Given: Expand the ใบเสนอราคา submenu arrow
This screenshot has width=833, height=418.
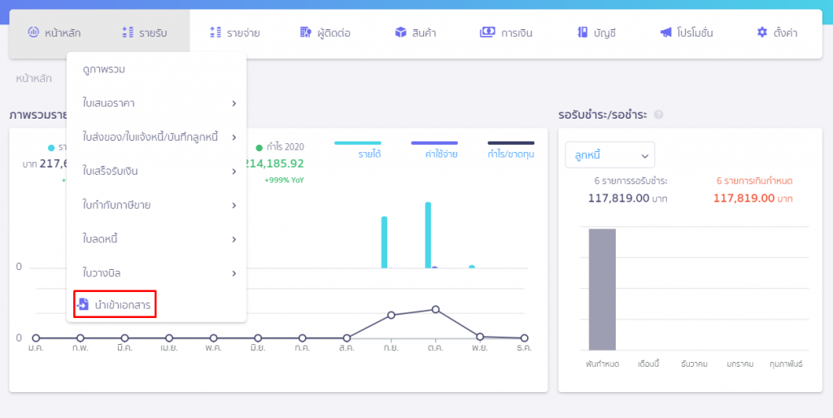Looking at the screenshot, I should click(233, 103).
